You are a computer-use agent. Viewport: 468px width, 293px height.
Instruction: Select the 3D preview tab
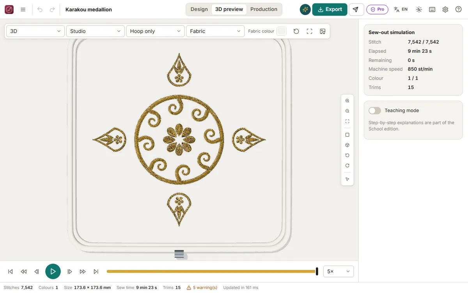pyautogui.click(x=229, y=9)
